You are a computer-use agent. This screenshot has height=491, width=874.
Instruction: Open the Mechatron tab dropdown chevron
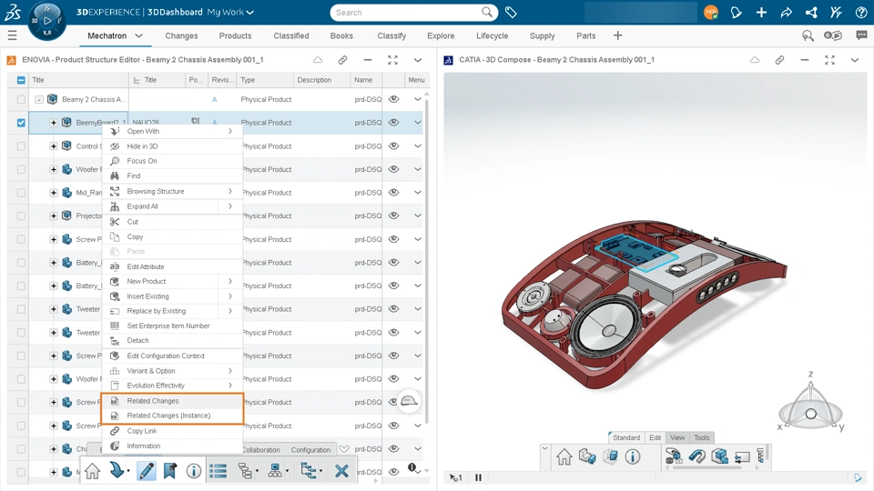pos(138,35)
